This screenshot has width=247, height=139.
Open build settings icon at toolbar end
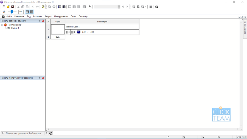[x=156, y=7]
